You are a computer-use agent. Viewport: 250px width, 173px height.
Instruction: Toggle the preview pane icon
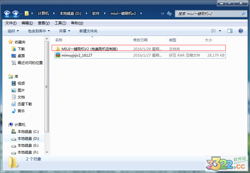coord(230,31)
